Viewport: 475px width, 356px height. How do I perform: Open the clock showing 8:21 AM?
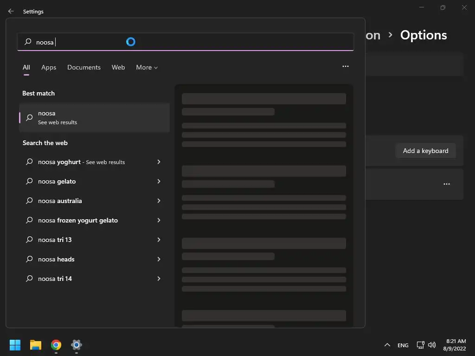(455, 345)
